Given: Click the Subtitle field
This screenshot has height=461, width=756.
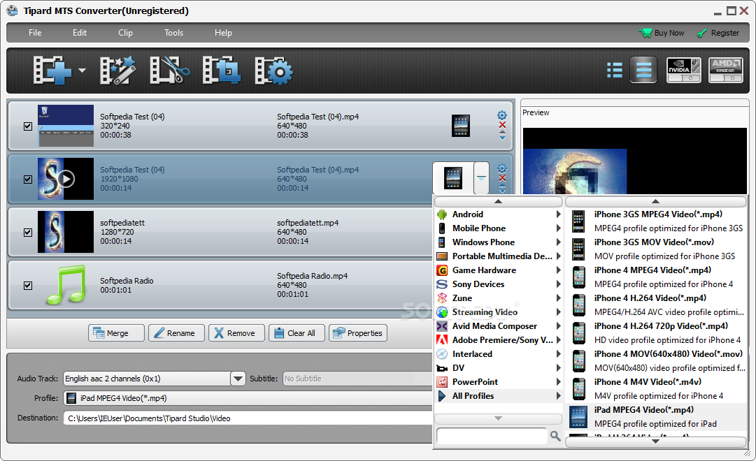Looking at the screenshot, I should (x=357, y=379).
